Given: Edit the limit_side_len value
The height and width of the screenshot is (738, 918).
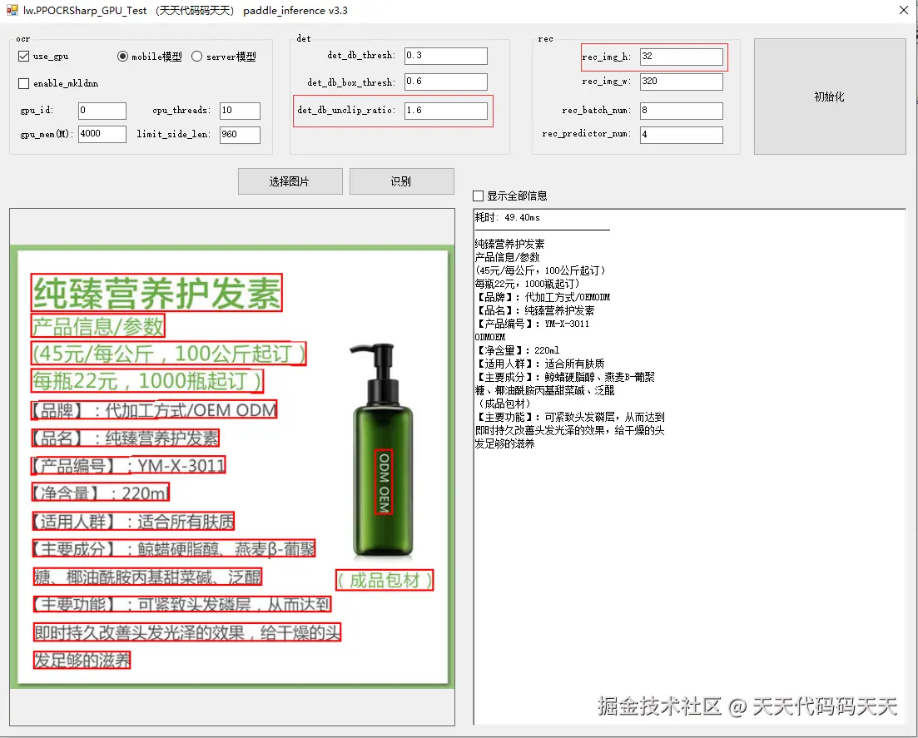Looking at the screenshot, I should pyautogui.click(x=240, y=134).
